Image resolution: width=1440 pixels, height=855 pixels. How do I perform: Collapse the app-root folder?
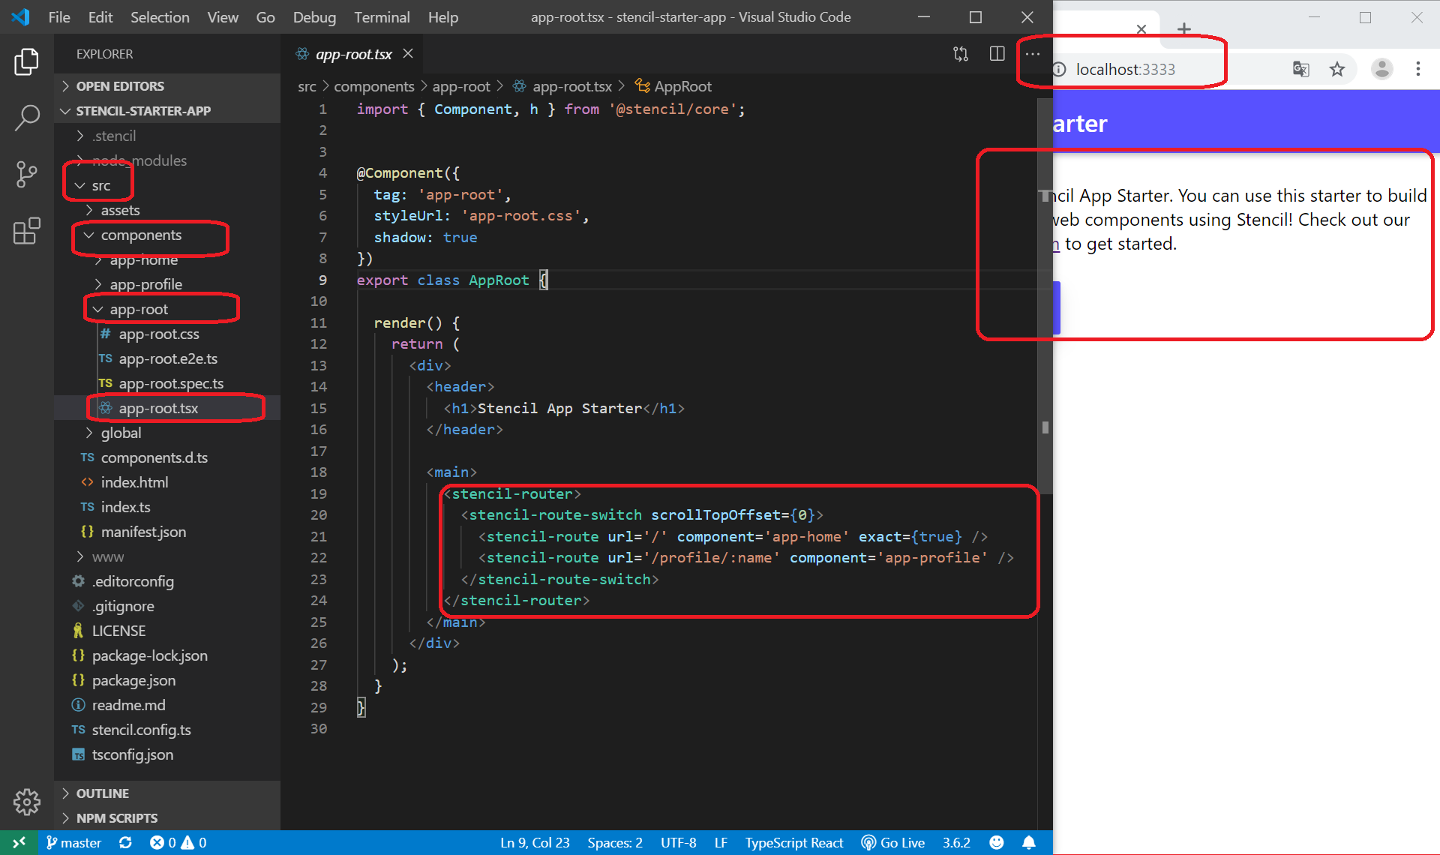point(167,309)
